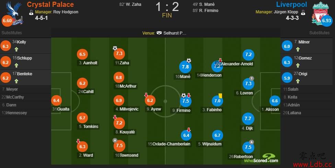Click the stadium icon beside Venue
335x168 pixels.
coord(159,33)
